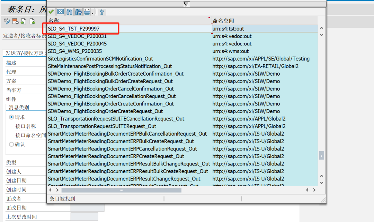Viewport: 374px width, 222px height.
Task: Click the upper scroll-up arrow of list
Action: coord(321,28)
